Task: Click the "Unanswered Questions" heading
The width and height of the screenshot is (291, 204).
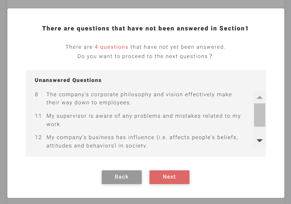Action: tap(68, 80)
